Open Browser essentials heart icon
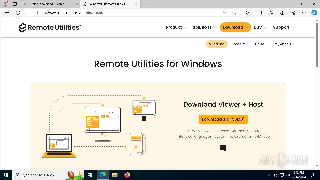 point(293,13)
